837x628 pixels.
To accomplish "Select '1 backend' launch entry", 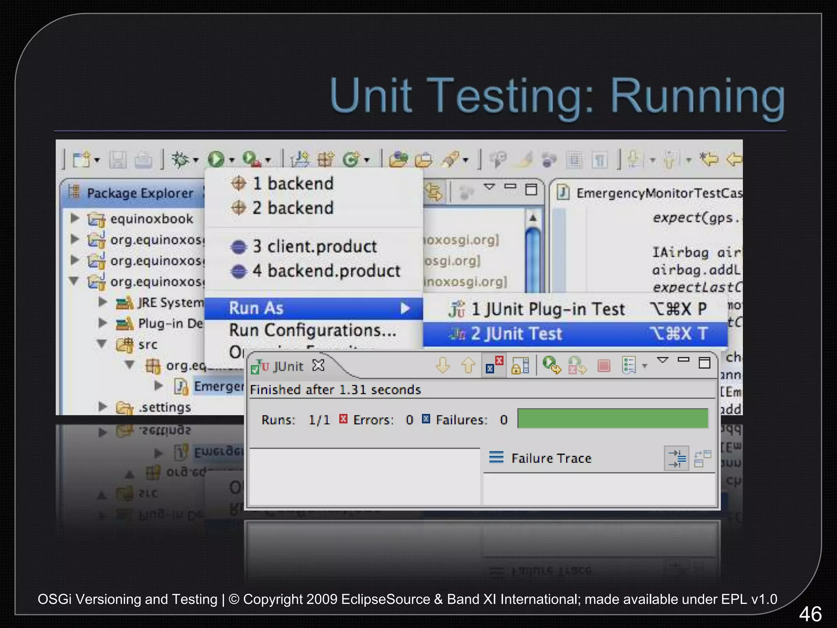I will click(313, 184).
